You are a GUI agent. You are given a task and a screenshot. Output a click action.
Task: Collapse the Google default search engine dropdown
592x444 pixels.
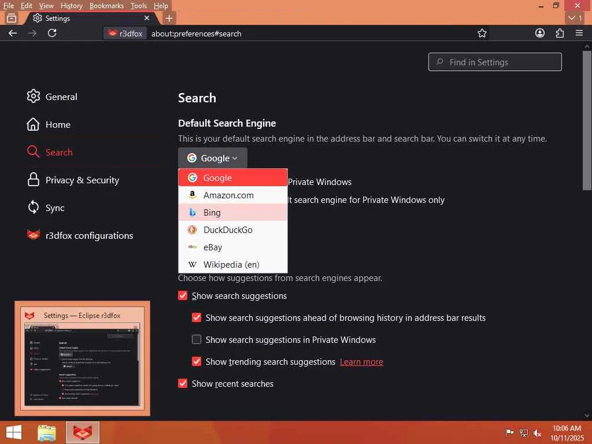tap(213, 158)
